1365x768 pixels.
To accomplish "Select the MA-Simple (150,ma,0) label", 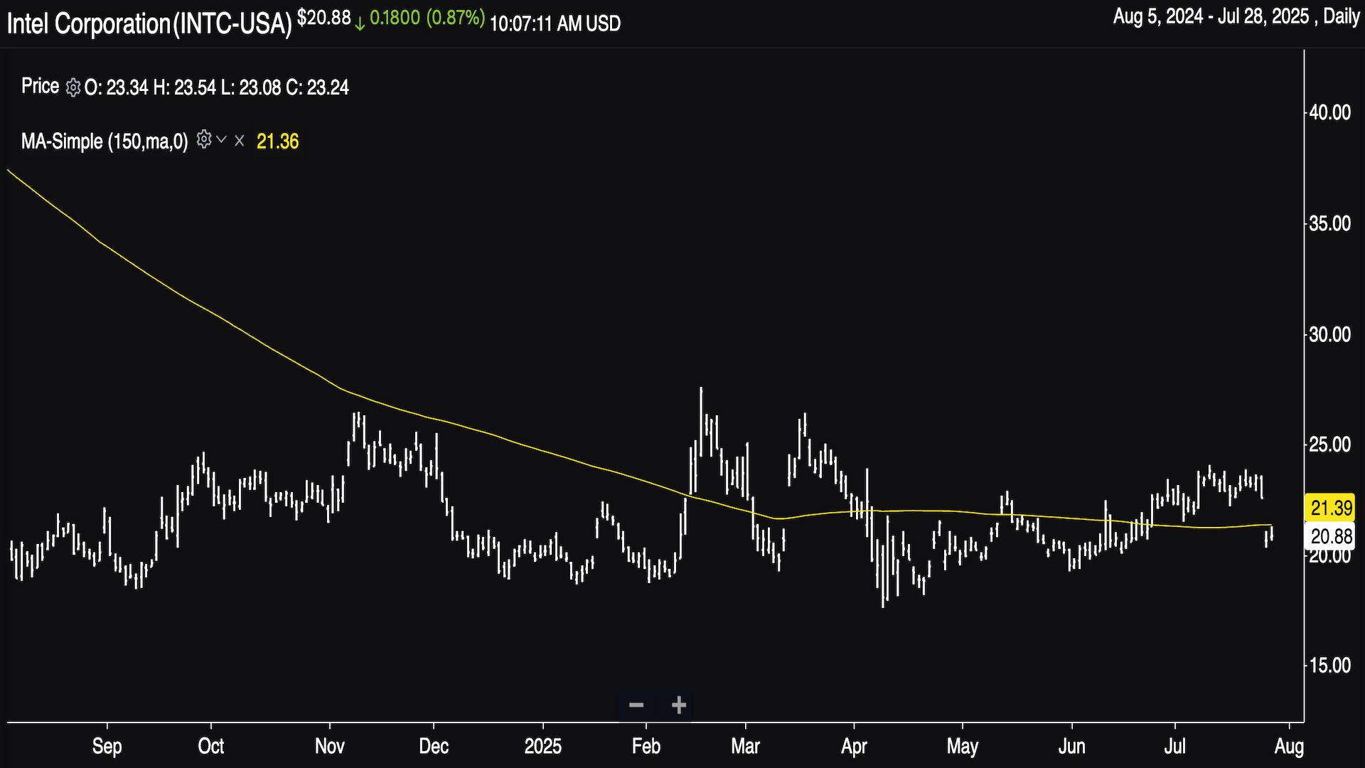I will (x=105, y=142).
